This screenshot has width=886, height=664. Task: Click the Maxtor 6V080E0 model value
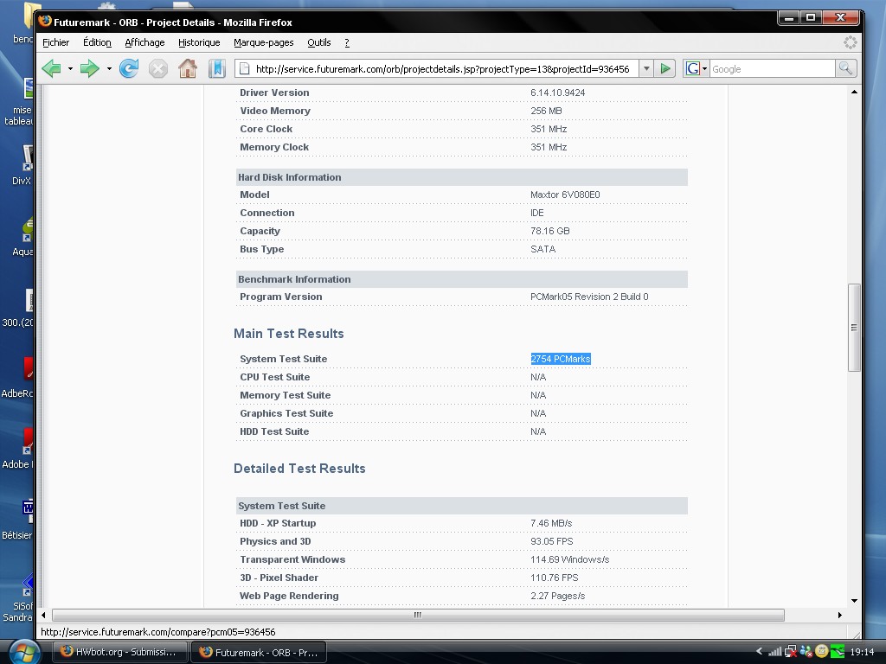565,195
